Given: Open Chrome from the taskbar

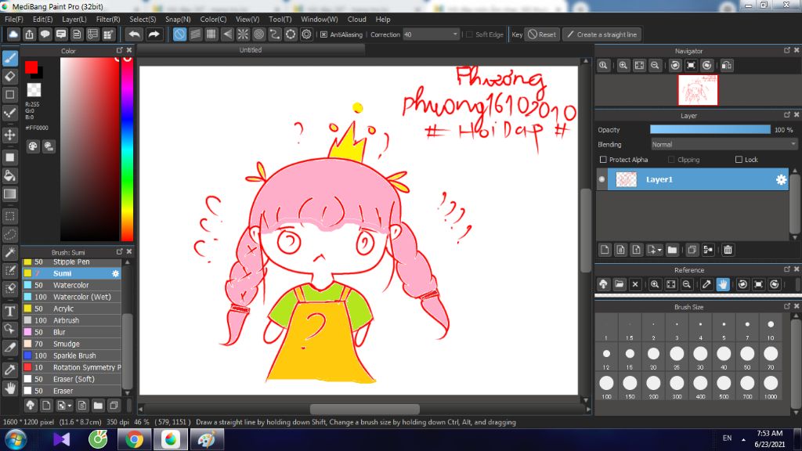Looking at the screenshot, I should pyautogui.click(x=134, y=440).
